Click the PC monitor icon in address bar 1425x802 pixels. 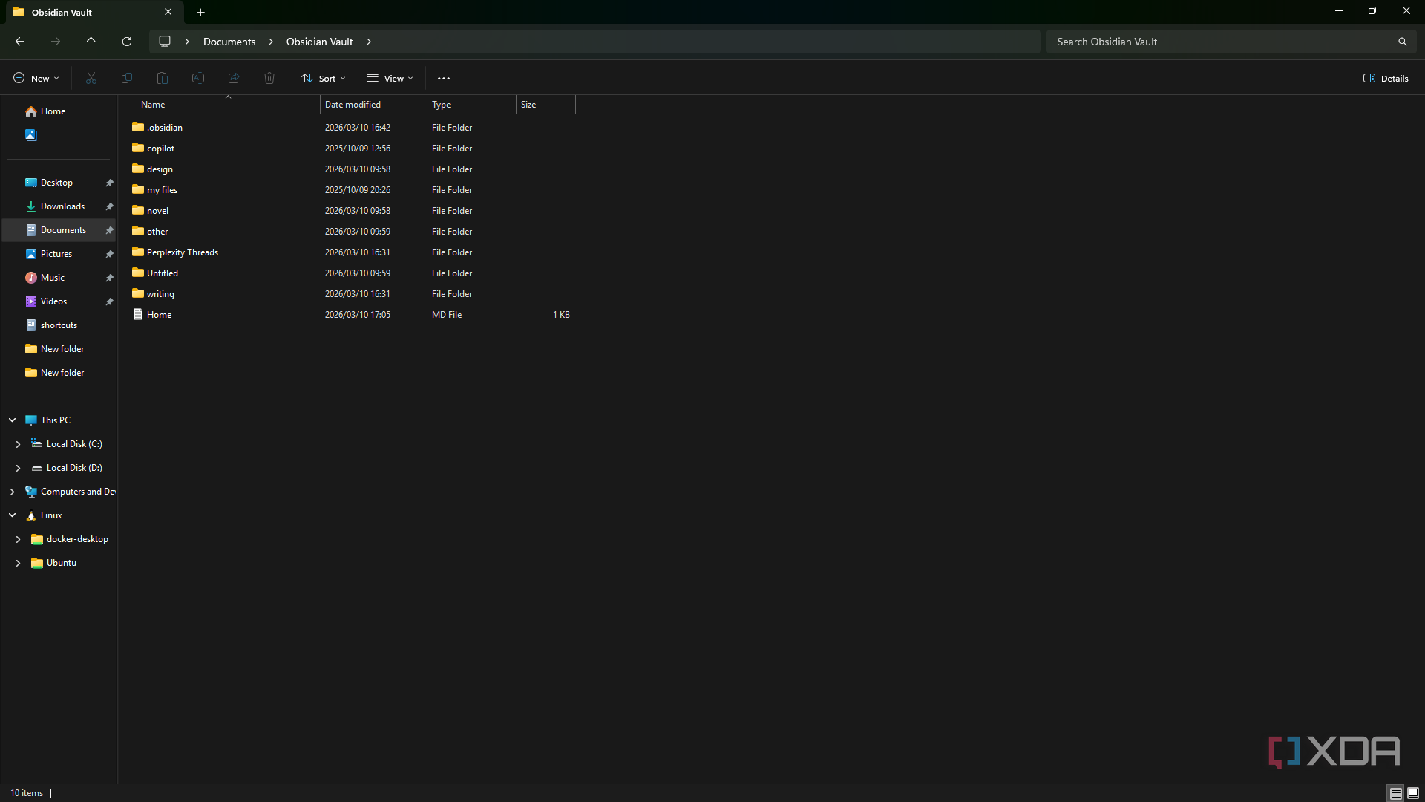[x=165, y=42]
